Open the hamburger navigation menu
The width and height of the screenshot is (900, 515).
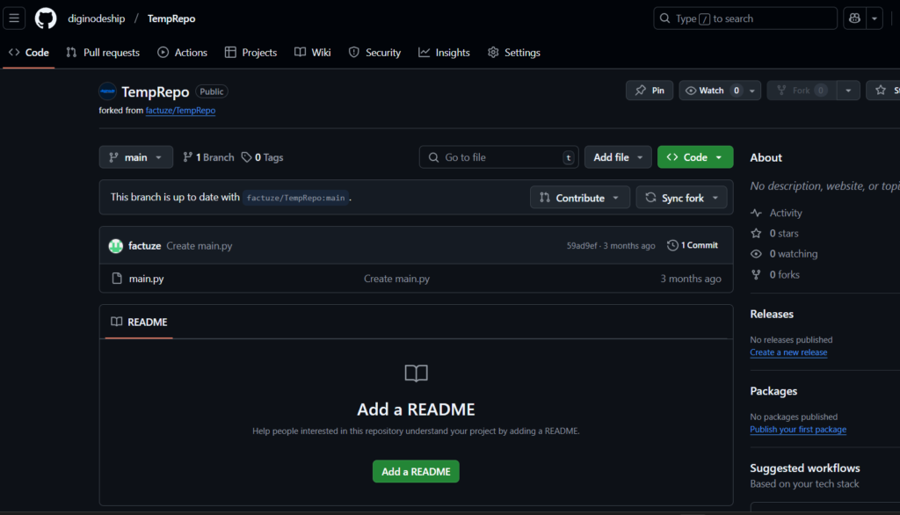[x=16, y=18]
